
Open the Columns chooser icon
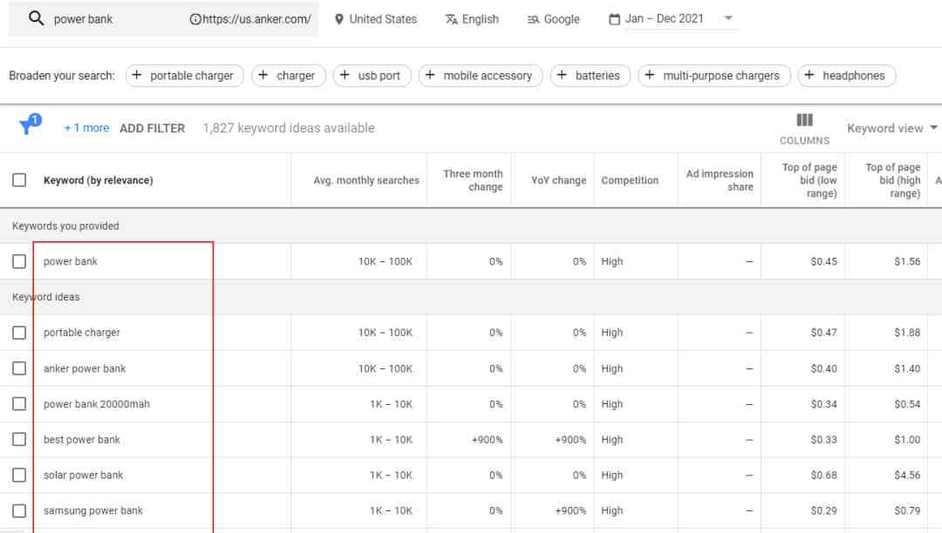click(x=804, y=120)
